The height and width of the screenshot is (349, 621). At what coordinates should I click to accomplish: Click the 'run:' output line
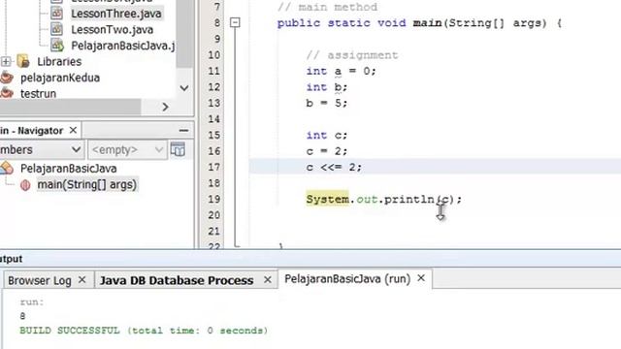[32, 301]
